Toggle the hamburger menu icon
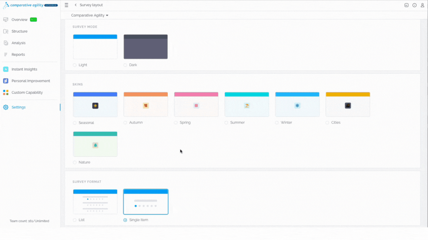428x240 pixels. click(67, 5)
